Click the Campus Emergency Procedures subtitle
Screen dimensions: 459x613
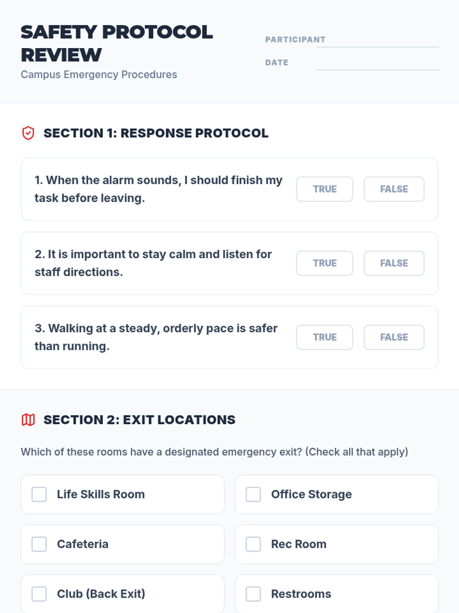coord(99,74)
